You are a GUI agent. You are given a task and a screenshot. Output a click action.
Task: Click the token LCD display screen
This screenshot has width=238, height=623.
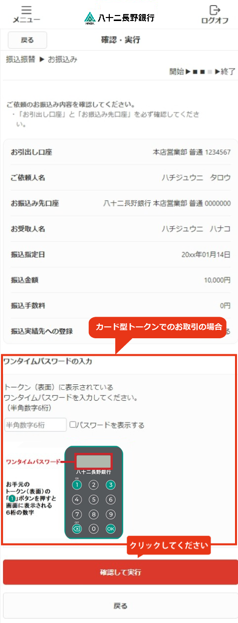click(x=93, y=461)
